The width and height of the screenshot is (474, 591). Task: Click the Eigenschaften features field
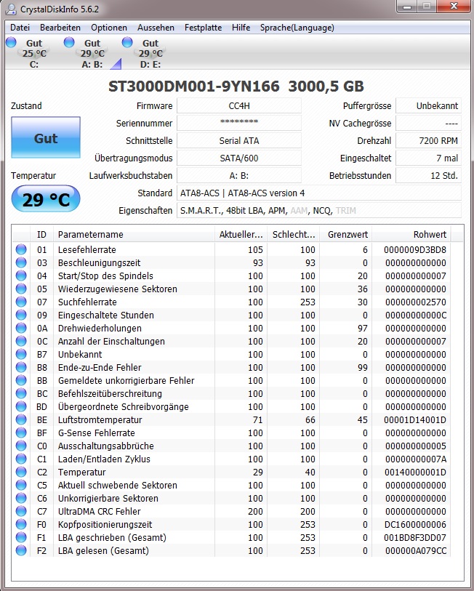319,210
